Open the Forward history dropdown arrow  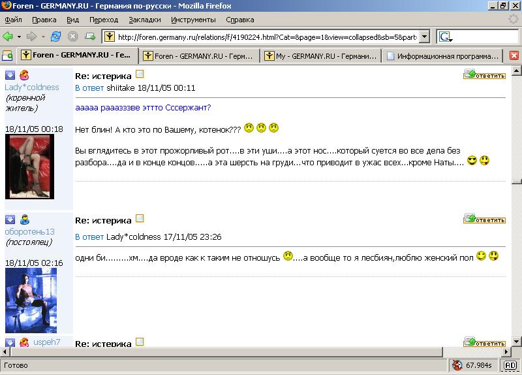[x=43, y=37]
